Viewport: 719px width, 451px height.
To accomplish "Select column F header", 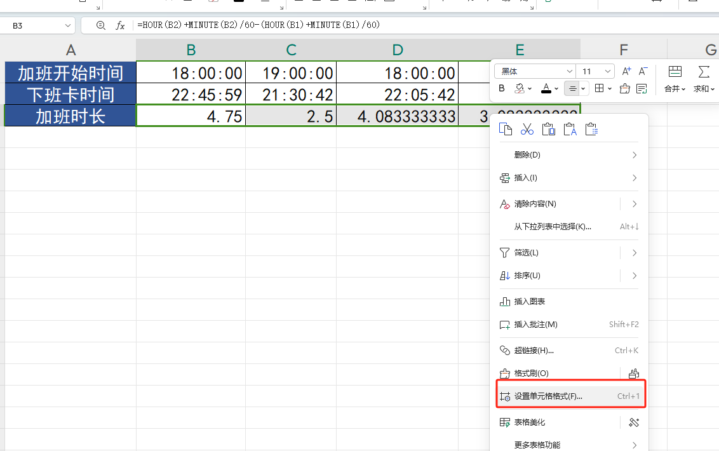I will pyautogui.click(x=624, y=50).
